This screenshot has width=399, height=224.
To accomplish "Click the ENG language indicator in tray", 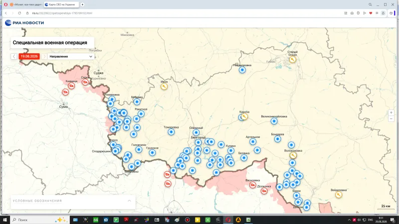I will pos(370,220).
